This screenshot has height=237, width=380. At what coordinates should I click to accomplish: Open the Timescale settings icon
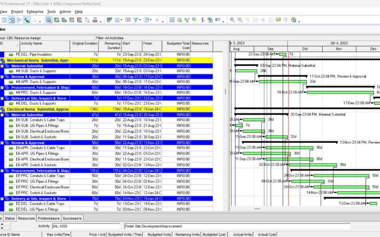tap(128, 20)
